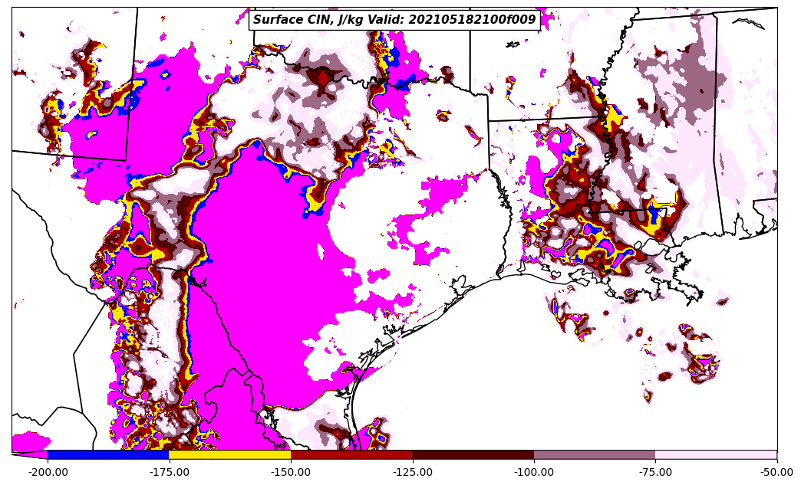Pick the pale pink colorbar segment
801x485 pixels.
point(716,454)
